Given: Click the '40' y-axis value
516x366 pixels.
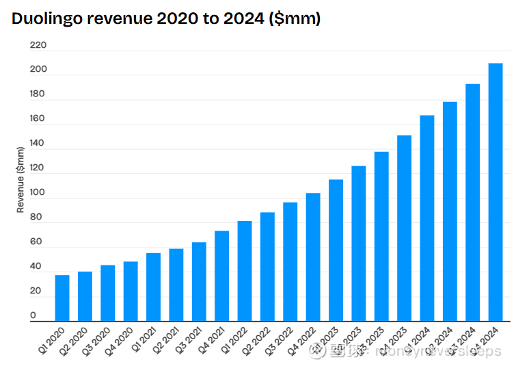Looking at the screenshot, I should click(x=36, y=266).
